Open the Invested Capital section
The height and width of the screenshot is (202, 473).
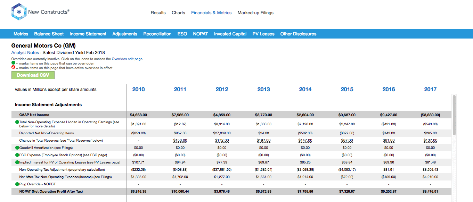[230, 34]
